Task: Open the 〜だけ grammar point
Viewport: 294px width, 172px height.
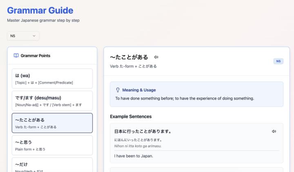Action: (x=52, y=165)
